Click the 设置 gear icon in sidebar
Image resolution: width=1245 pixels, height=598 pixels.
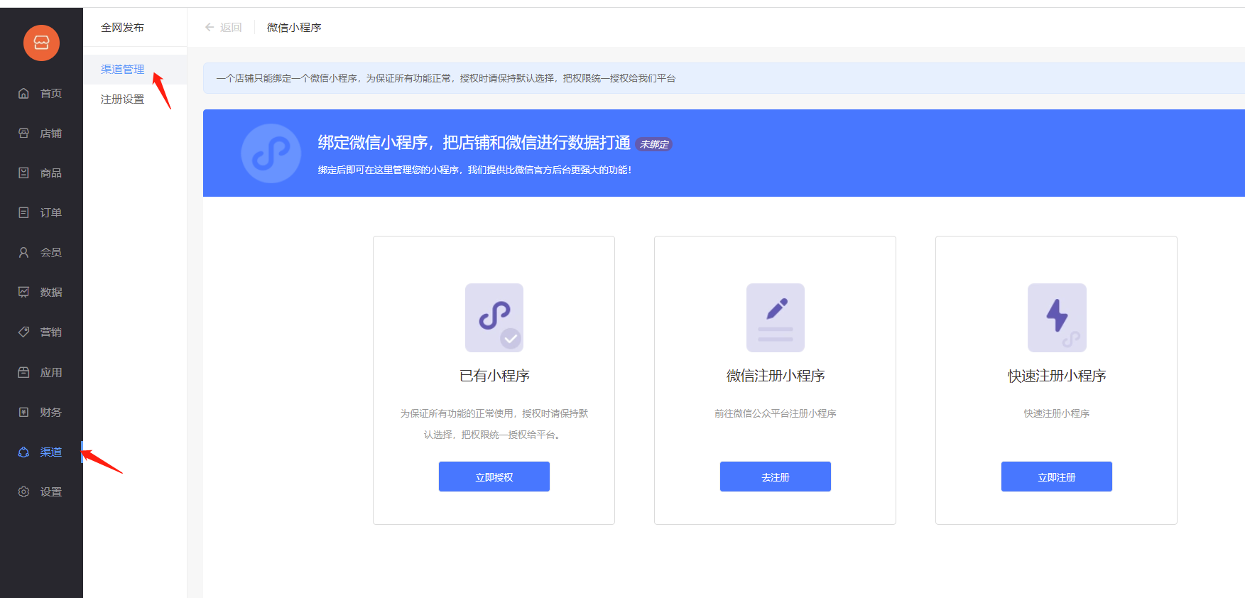click(x=23, y=491)
